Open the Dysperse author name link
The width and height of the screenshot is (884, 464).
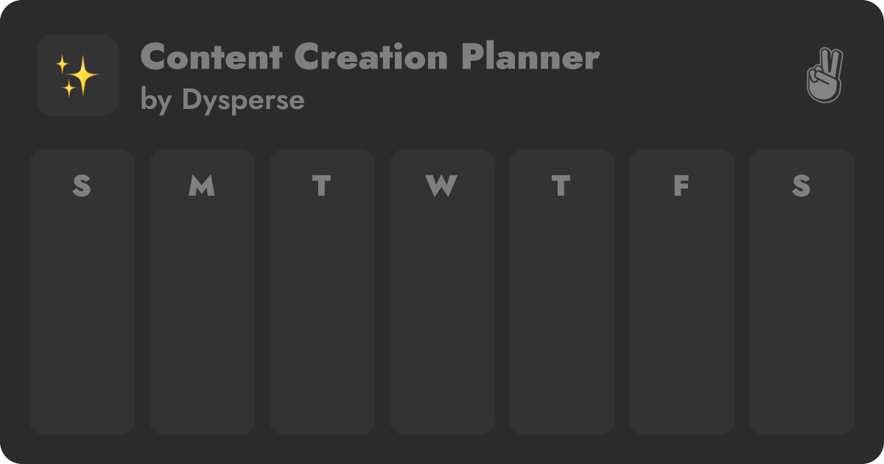click(243, 100)
